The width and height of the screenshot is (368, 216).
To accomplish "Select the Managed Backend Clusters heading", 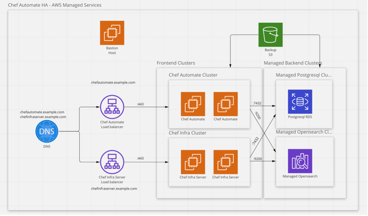I will [x=292, y=63].
